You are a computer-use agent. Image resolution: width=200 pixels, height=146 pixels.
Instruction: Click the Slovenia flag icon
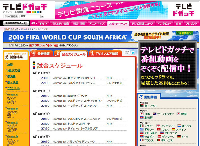coord(162,133)
